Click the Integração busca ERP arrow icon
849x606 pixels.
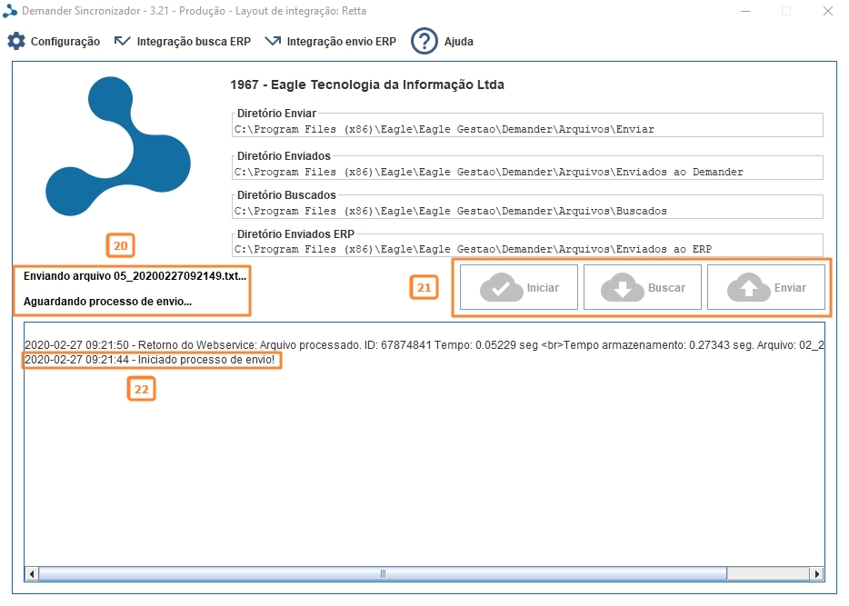pos(123,41)
